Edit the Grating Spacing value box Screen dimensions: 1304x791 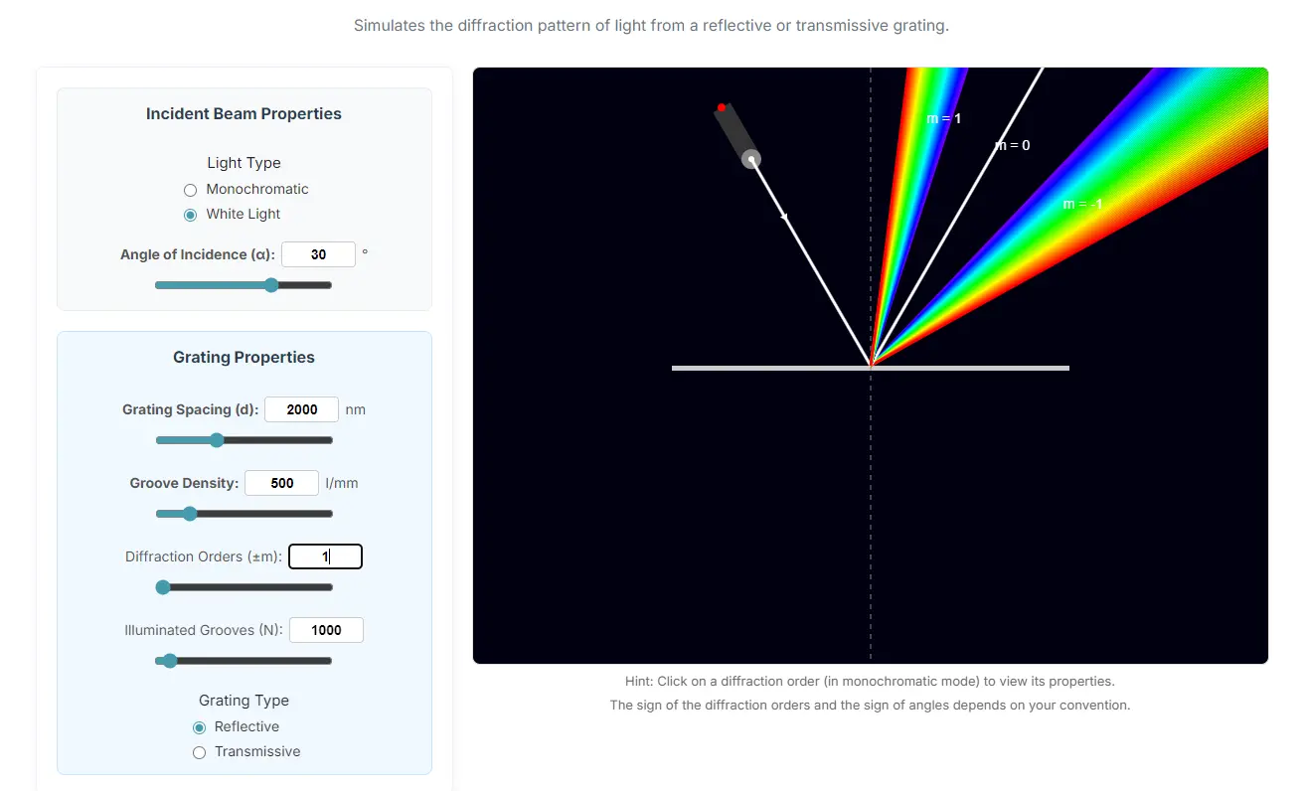301,409
